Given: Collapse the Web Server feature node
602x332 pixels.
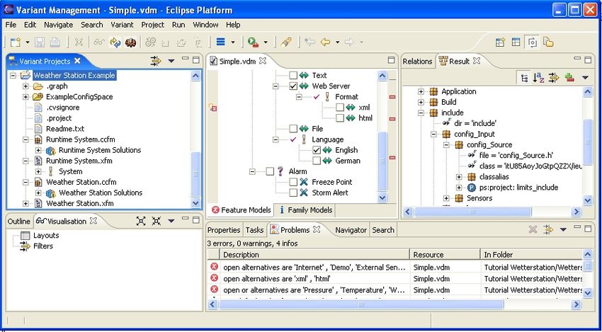Looking at the screenshot, I should (x=276, y=86).
